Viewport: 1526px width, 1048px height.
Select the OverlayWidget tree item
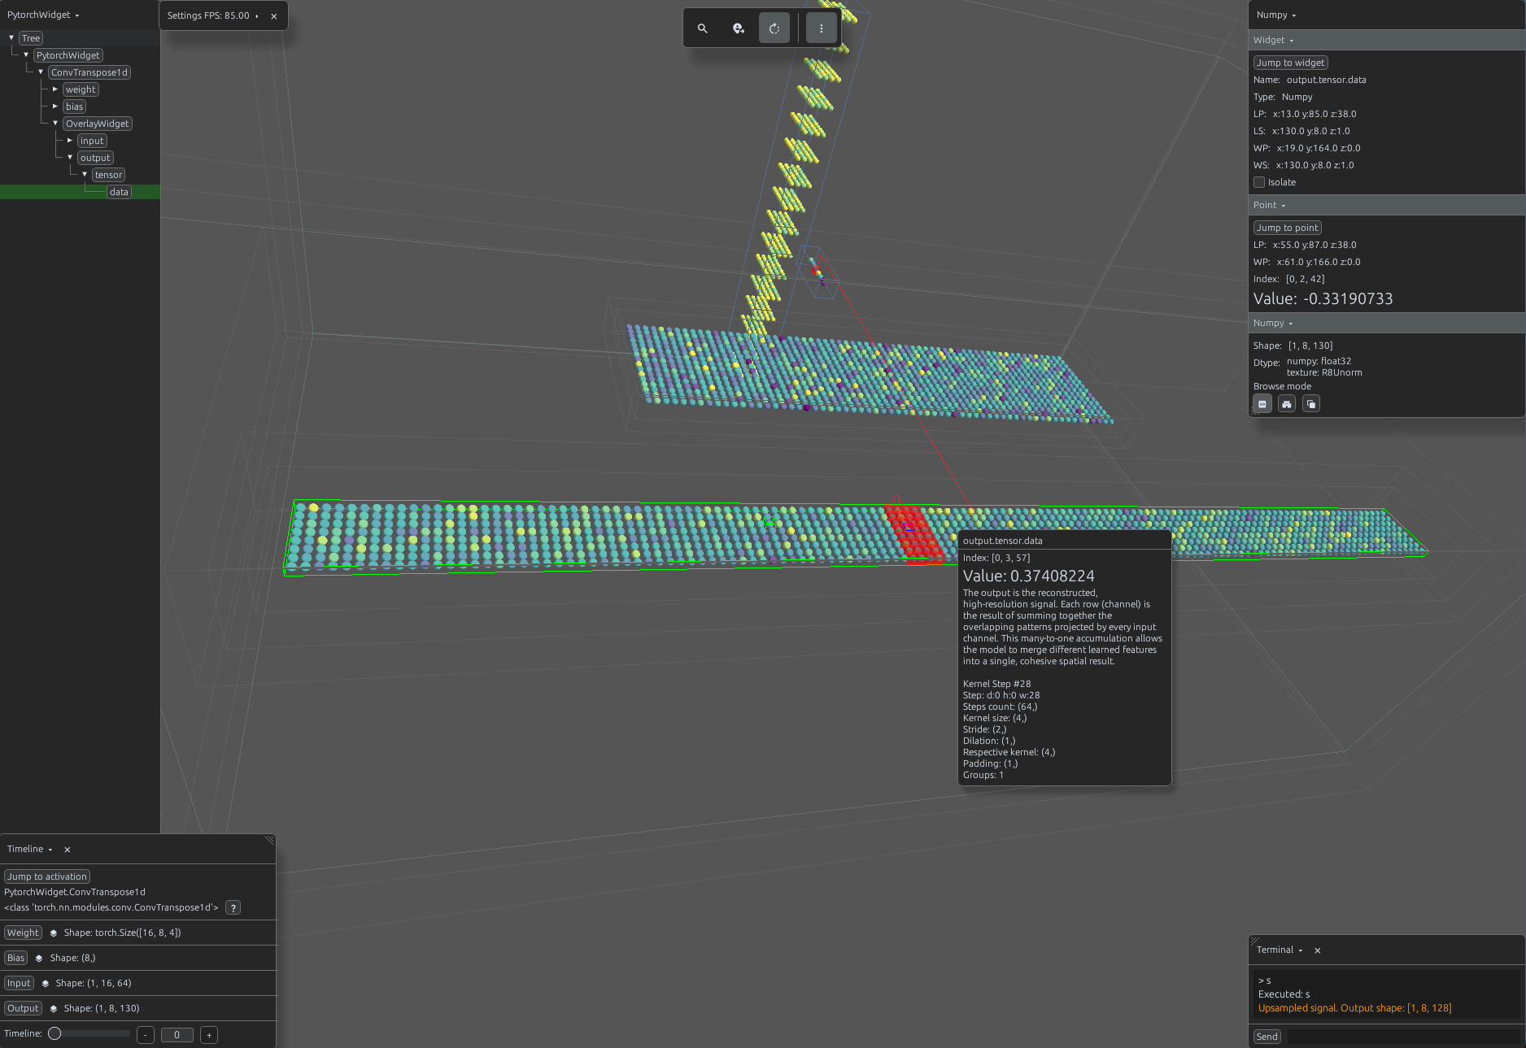click(98, 124)
